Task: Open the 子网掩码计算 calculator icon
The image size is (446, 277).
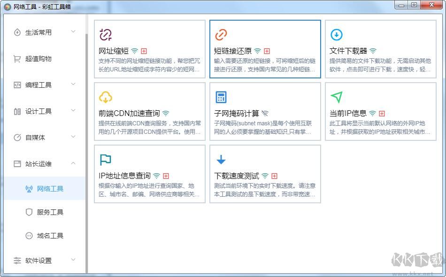Action: pos(221,97)
